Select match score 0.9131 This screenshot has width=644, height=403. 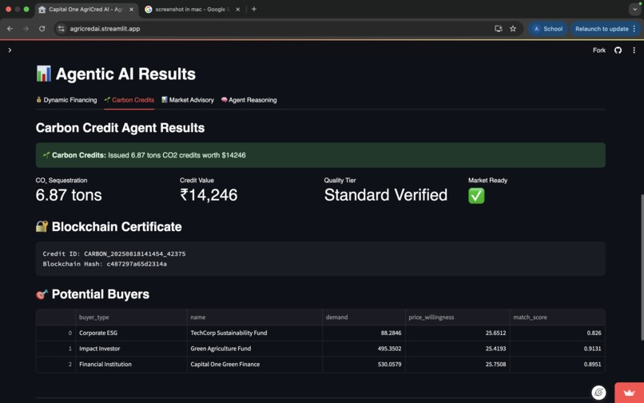(x=558, y=349)
